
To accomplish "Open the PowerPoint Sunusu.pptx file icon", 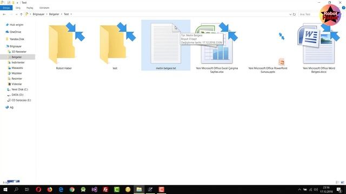I will [282, 62].
